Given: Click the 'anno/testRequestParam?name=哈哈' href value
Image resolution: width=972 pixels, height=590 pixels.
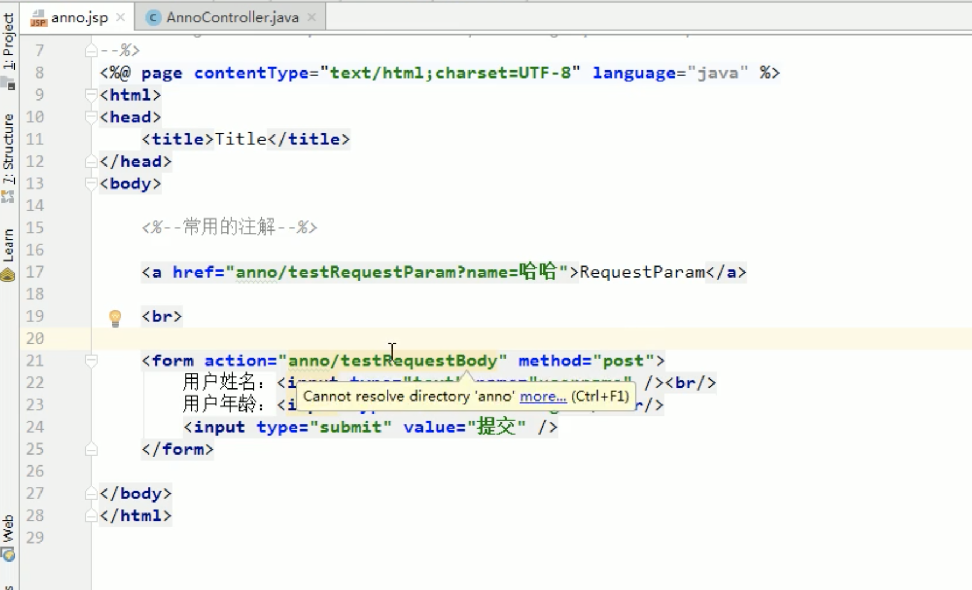Looking at the screenshot, I should (396, 272).
